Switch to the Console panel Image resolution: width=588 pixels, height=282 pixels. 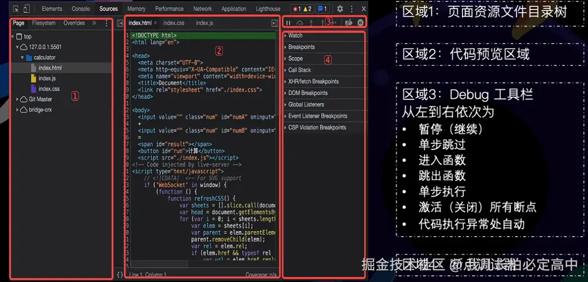[80, 8]
